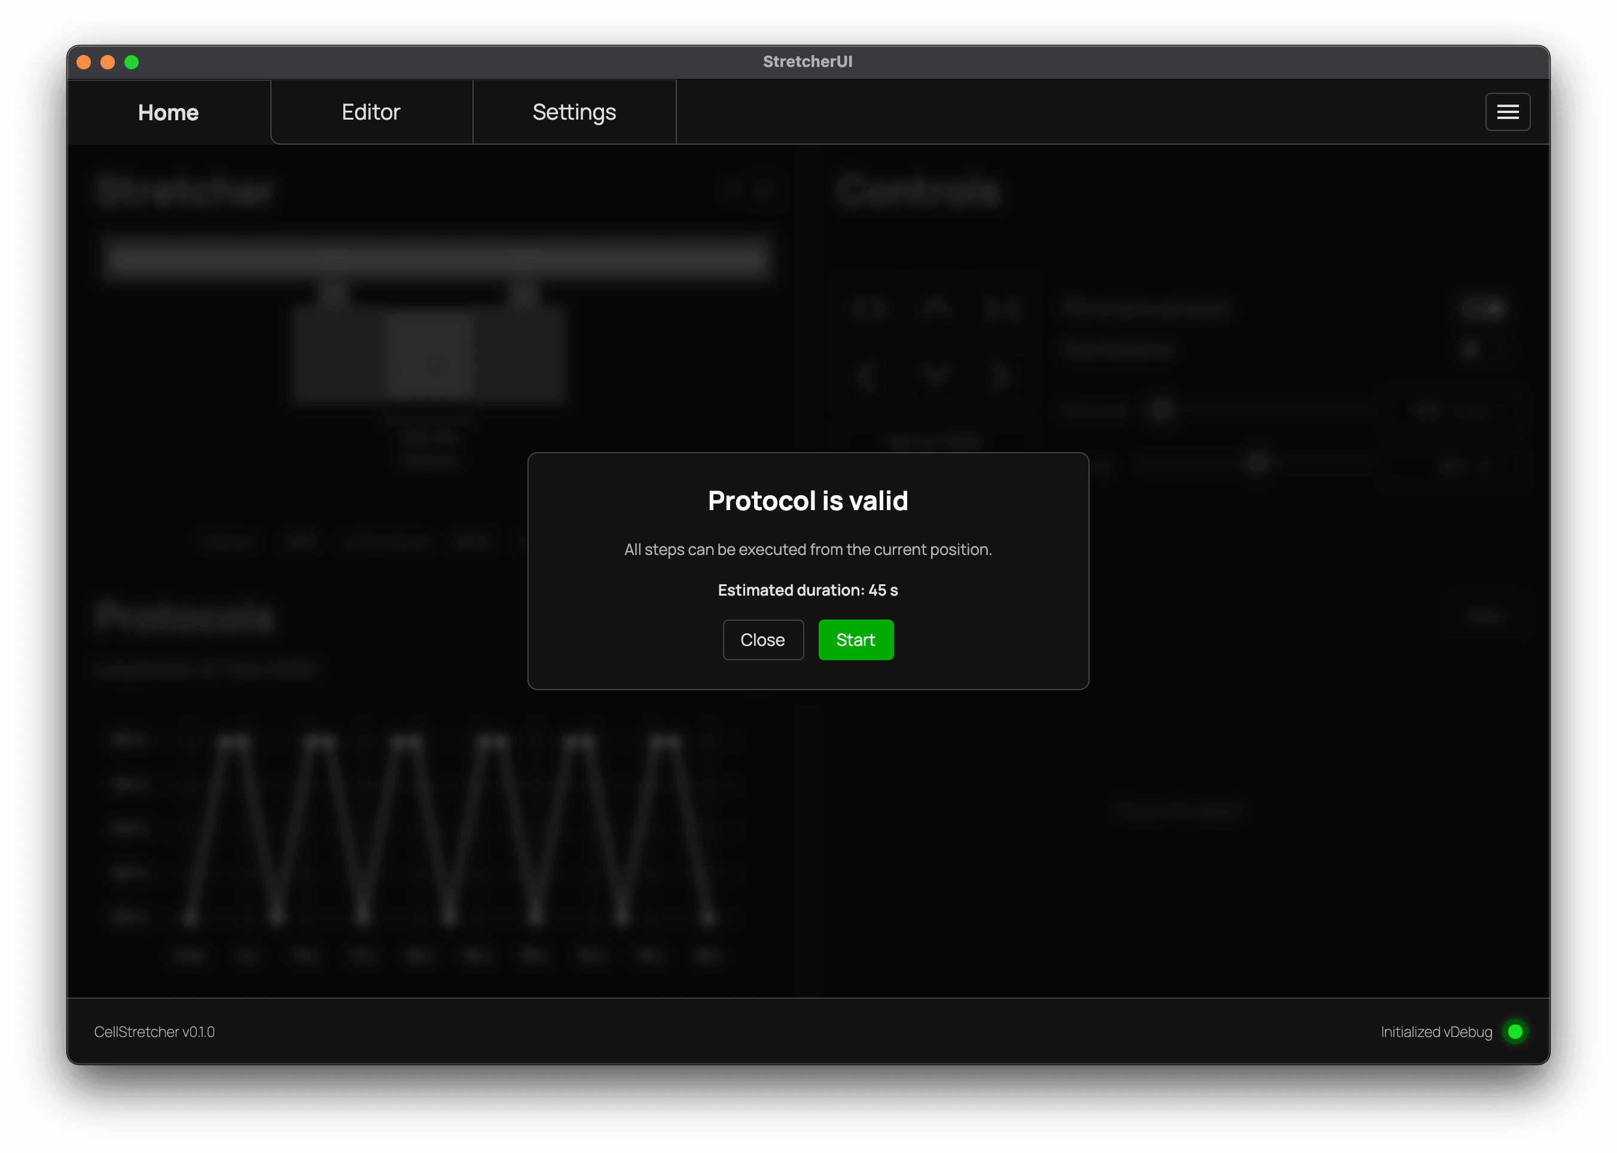Click the 'CellStretcher v0.1.0' version label
This screenshot has width=1617, height=1153.
pos(154,1032)
